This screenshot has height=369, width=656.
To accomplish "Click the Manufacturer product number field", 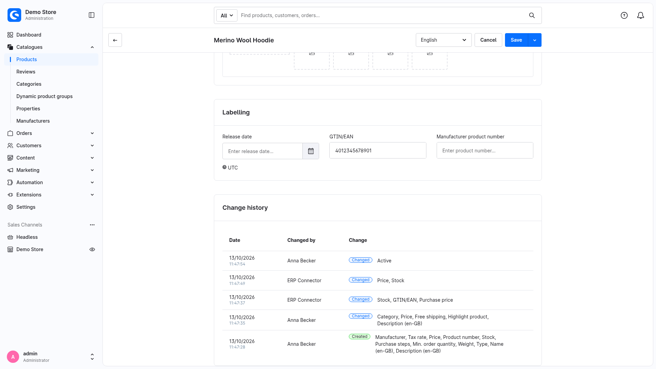I will point(485,150).
